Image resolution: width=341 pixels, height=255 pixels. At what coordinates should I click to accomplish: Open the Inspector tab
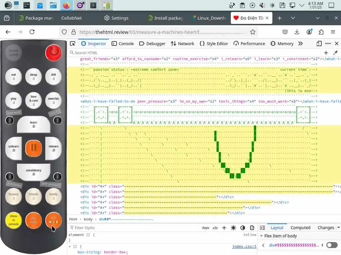pos(94,43)
